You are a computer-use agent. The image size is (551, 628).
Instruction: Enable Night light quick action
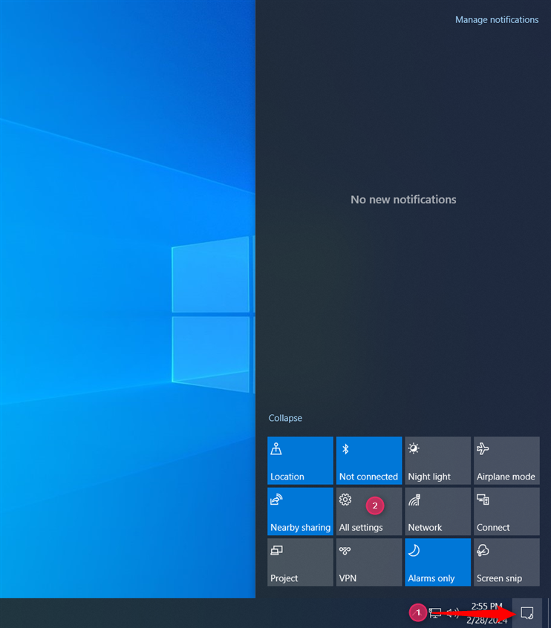pyautogui.click(x=437, y=460)
